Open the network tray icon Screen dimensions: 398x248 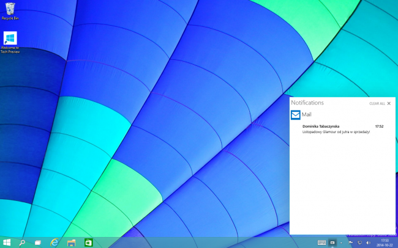pos(359,243)
